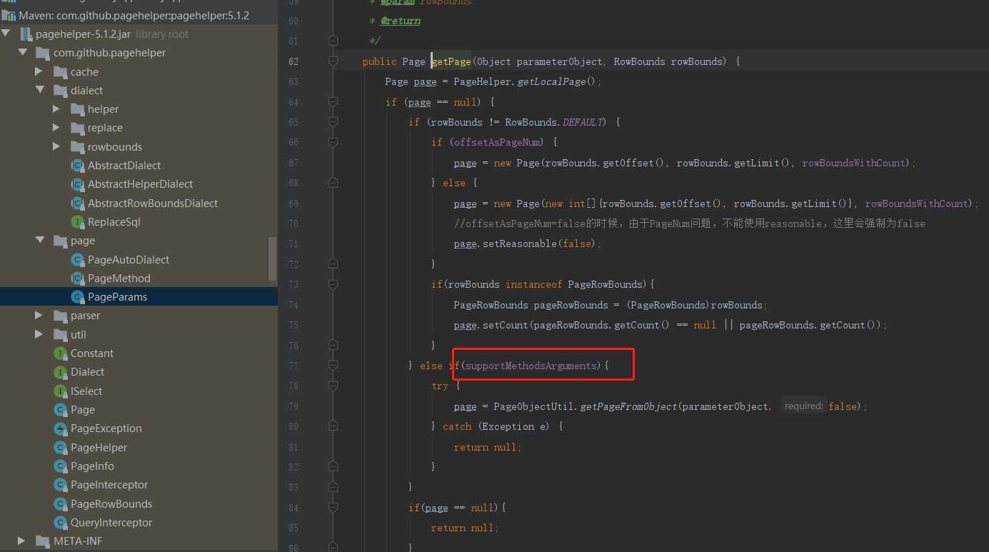The image size is (989, 552).
Task: Fold the try block at line 78
Action: pyautogui.click(x=333, y=386)
